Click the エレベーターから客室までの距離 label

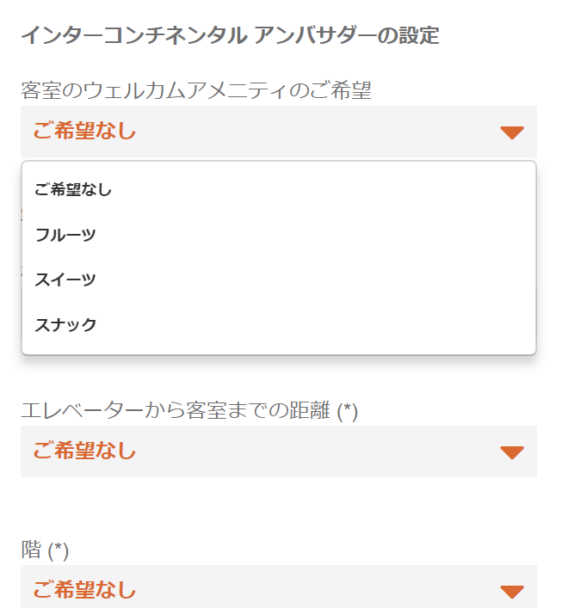coord(176,410)
